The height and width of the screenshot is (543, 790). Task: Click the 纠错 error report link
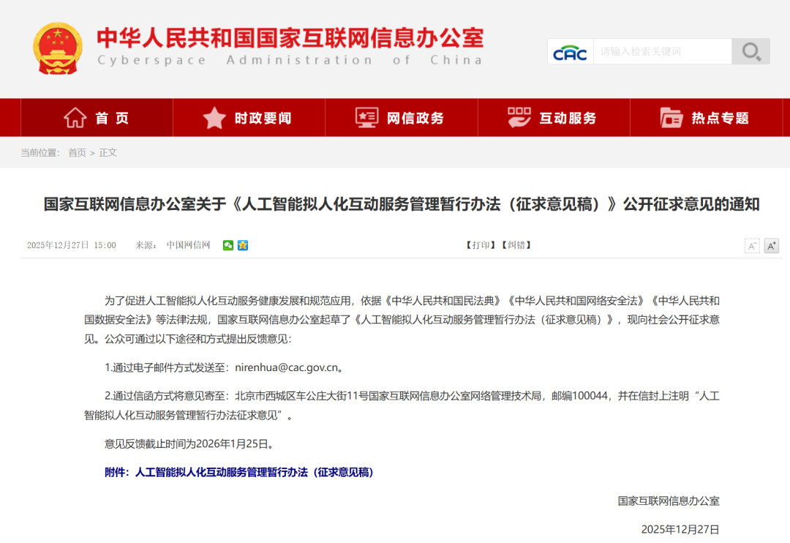(516, 245)
